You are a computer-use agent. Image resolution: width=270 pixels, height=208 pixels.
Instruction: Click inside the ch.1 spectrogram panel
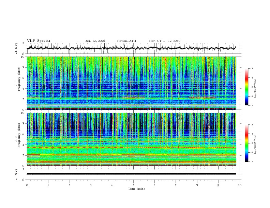pyautogui.click(x=131, y=83)
